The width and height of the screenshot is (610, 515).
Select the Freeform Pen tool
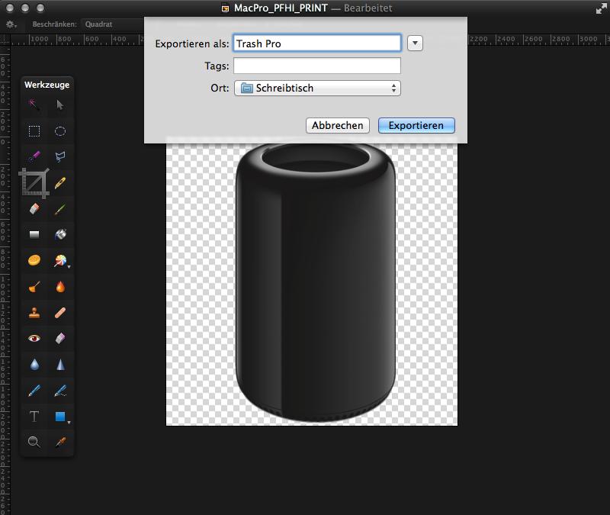click(60, 391)
